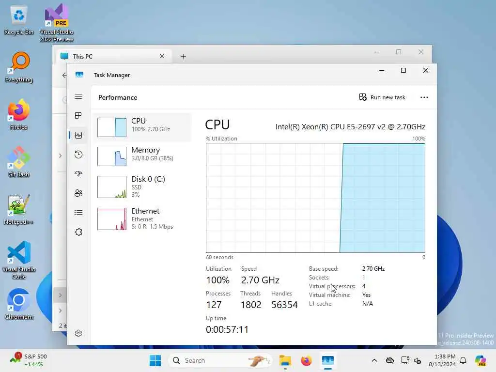The width and height of the screenshot is (496, 372).
Task: Open Visual Studio 2022 Preview shortcut
Action: pyautogui.click(x=57, y=23)
